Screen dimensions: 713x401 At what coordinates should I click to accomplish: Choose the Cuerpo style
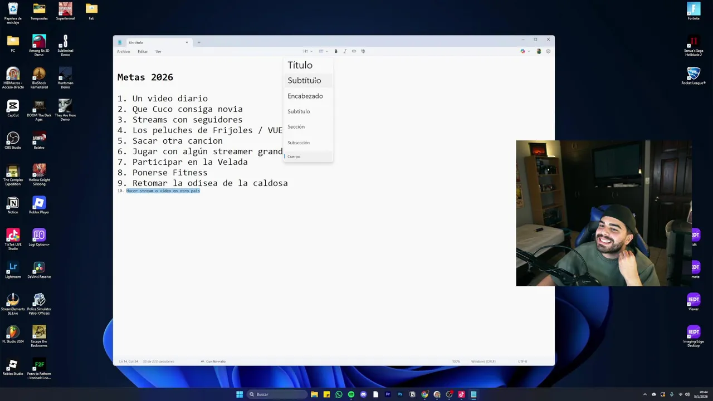[x=308, y=157]
